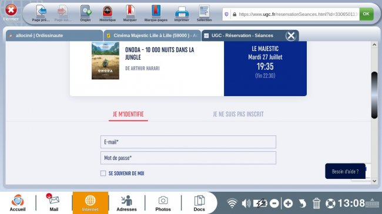Click the battery charging icon
The height and width of the screenshot is (214, 382).
pos(260,203)
